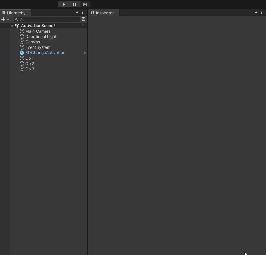The width and height of the screenshot is (266, 255).
Task: Select Obj2 in the Hierarchy
Action: pos(30,64)
